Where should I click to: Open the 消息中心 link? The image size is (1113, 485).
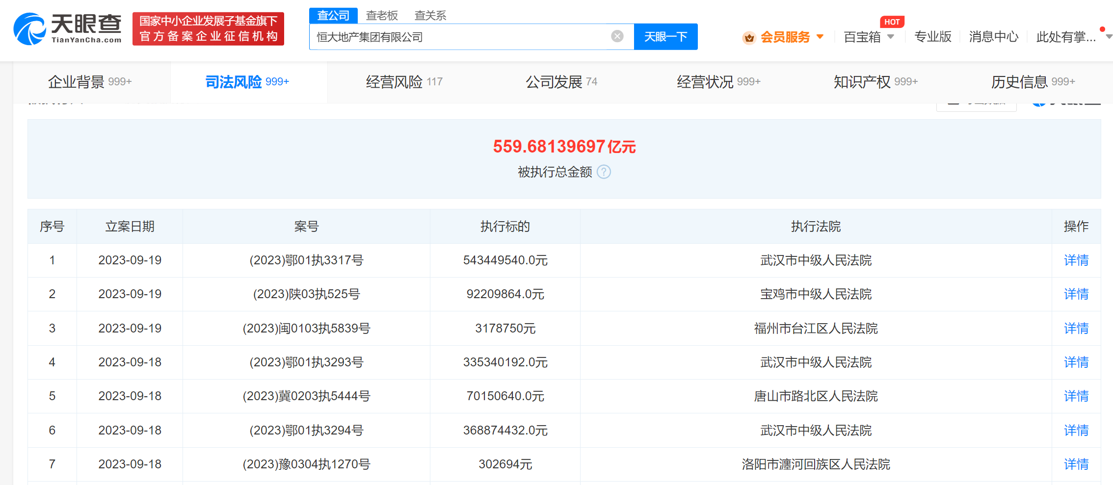pyautogui.click(x=994, y=37)
